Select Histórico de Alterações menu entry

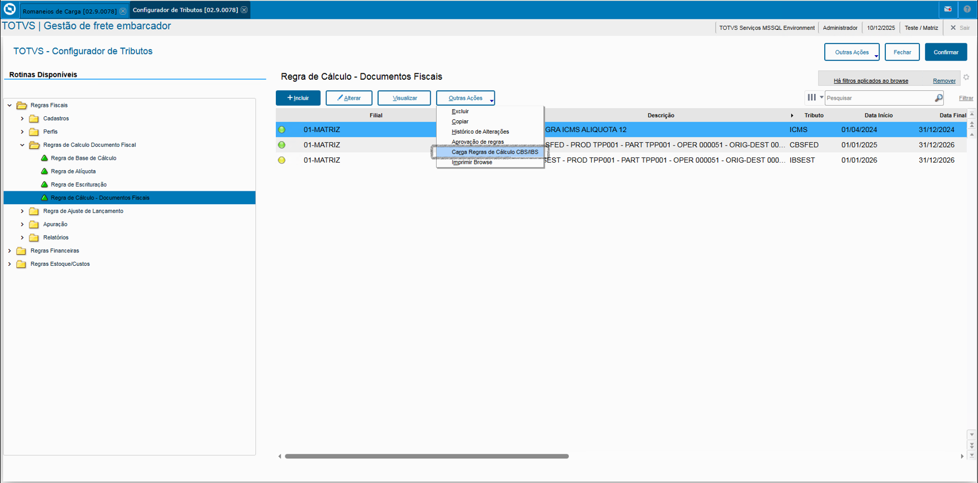coord(480,132)
